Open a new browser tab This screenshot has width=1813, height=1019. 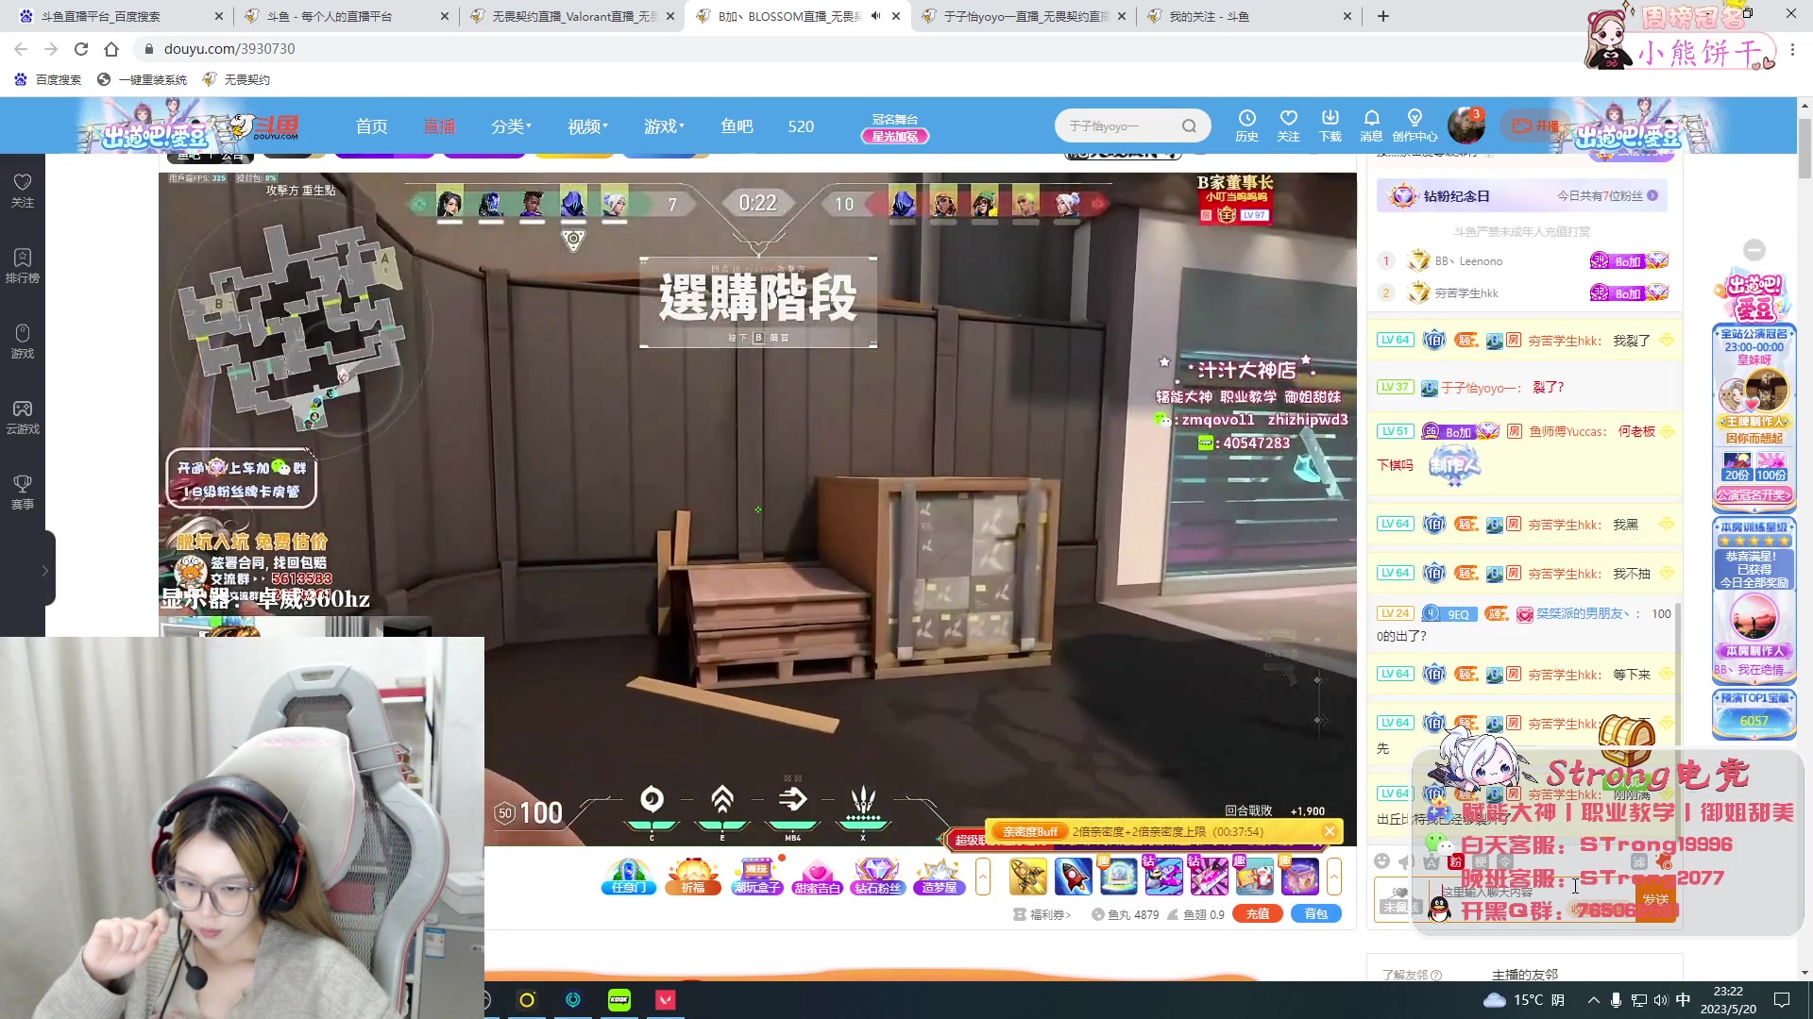[x=1383, y=16]
